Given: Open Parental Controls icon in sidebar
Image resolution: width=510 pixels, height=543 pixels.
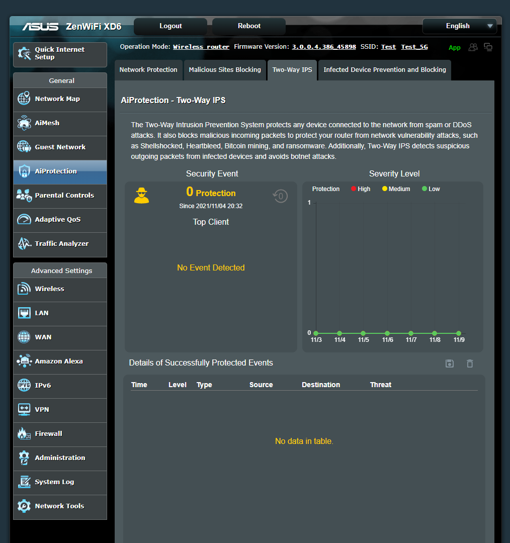Looking at the screenshot, I should coord(24,195).
